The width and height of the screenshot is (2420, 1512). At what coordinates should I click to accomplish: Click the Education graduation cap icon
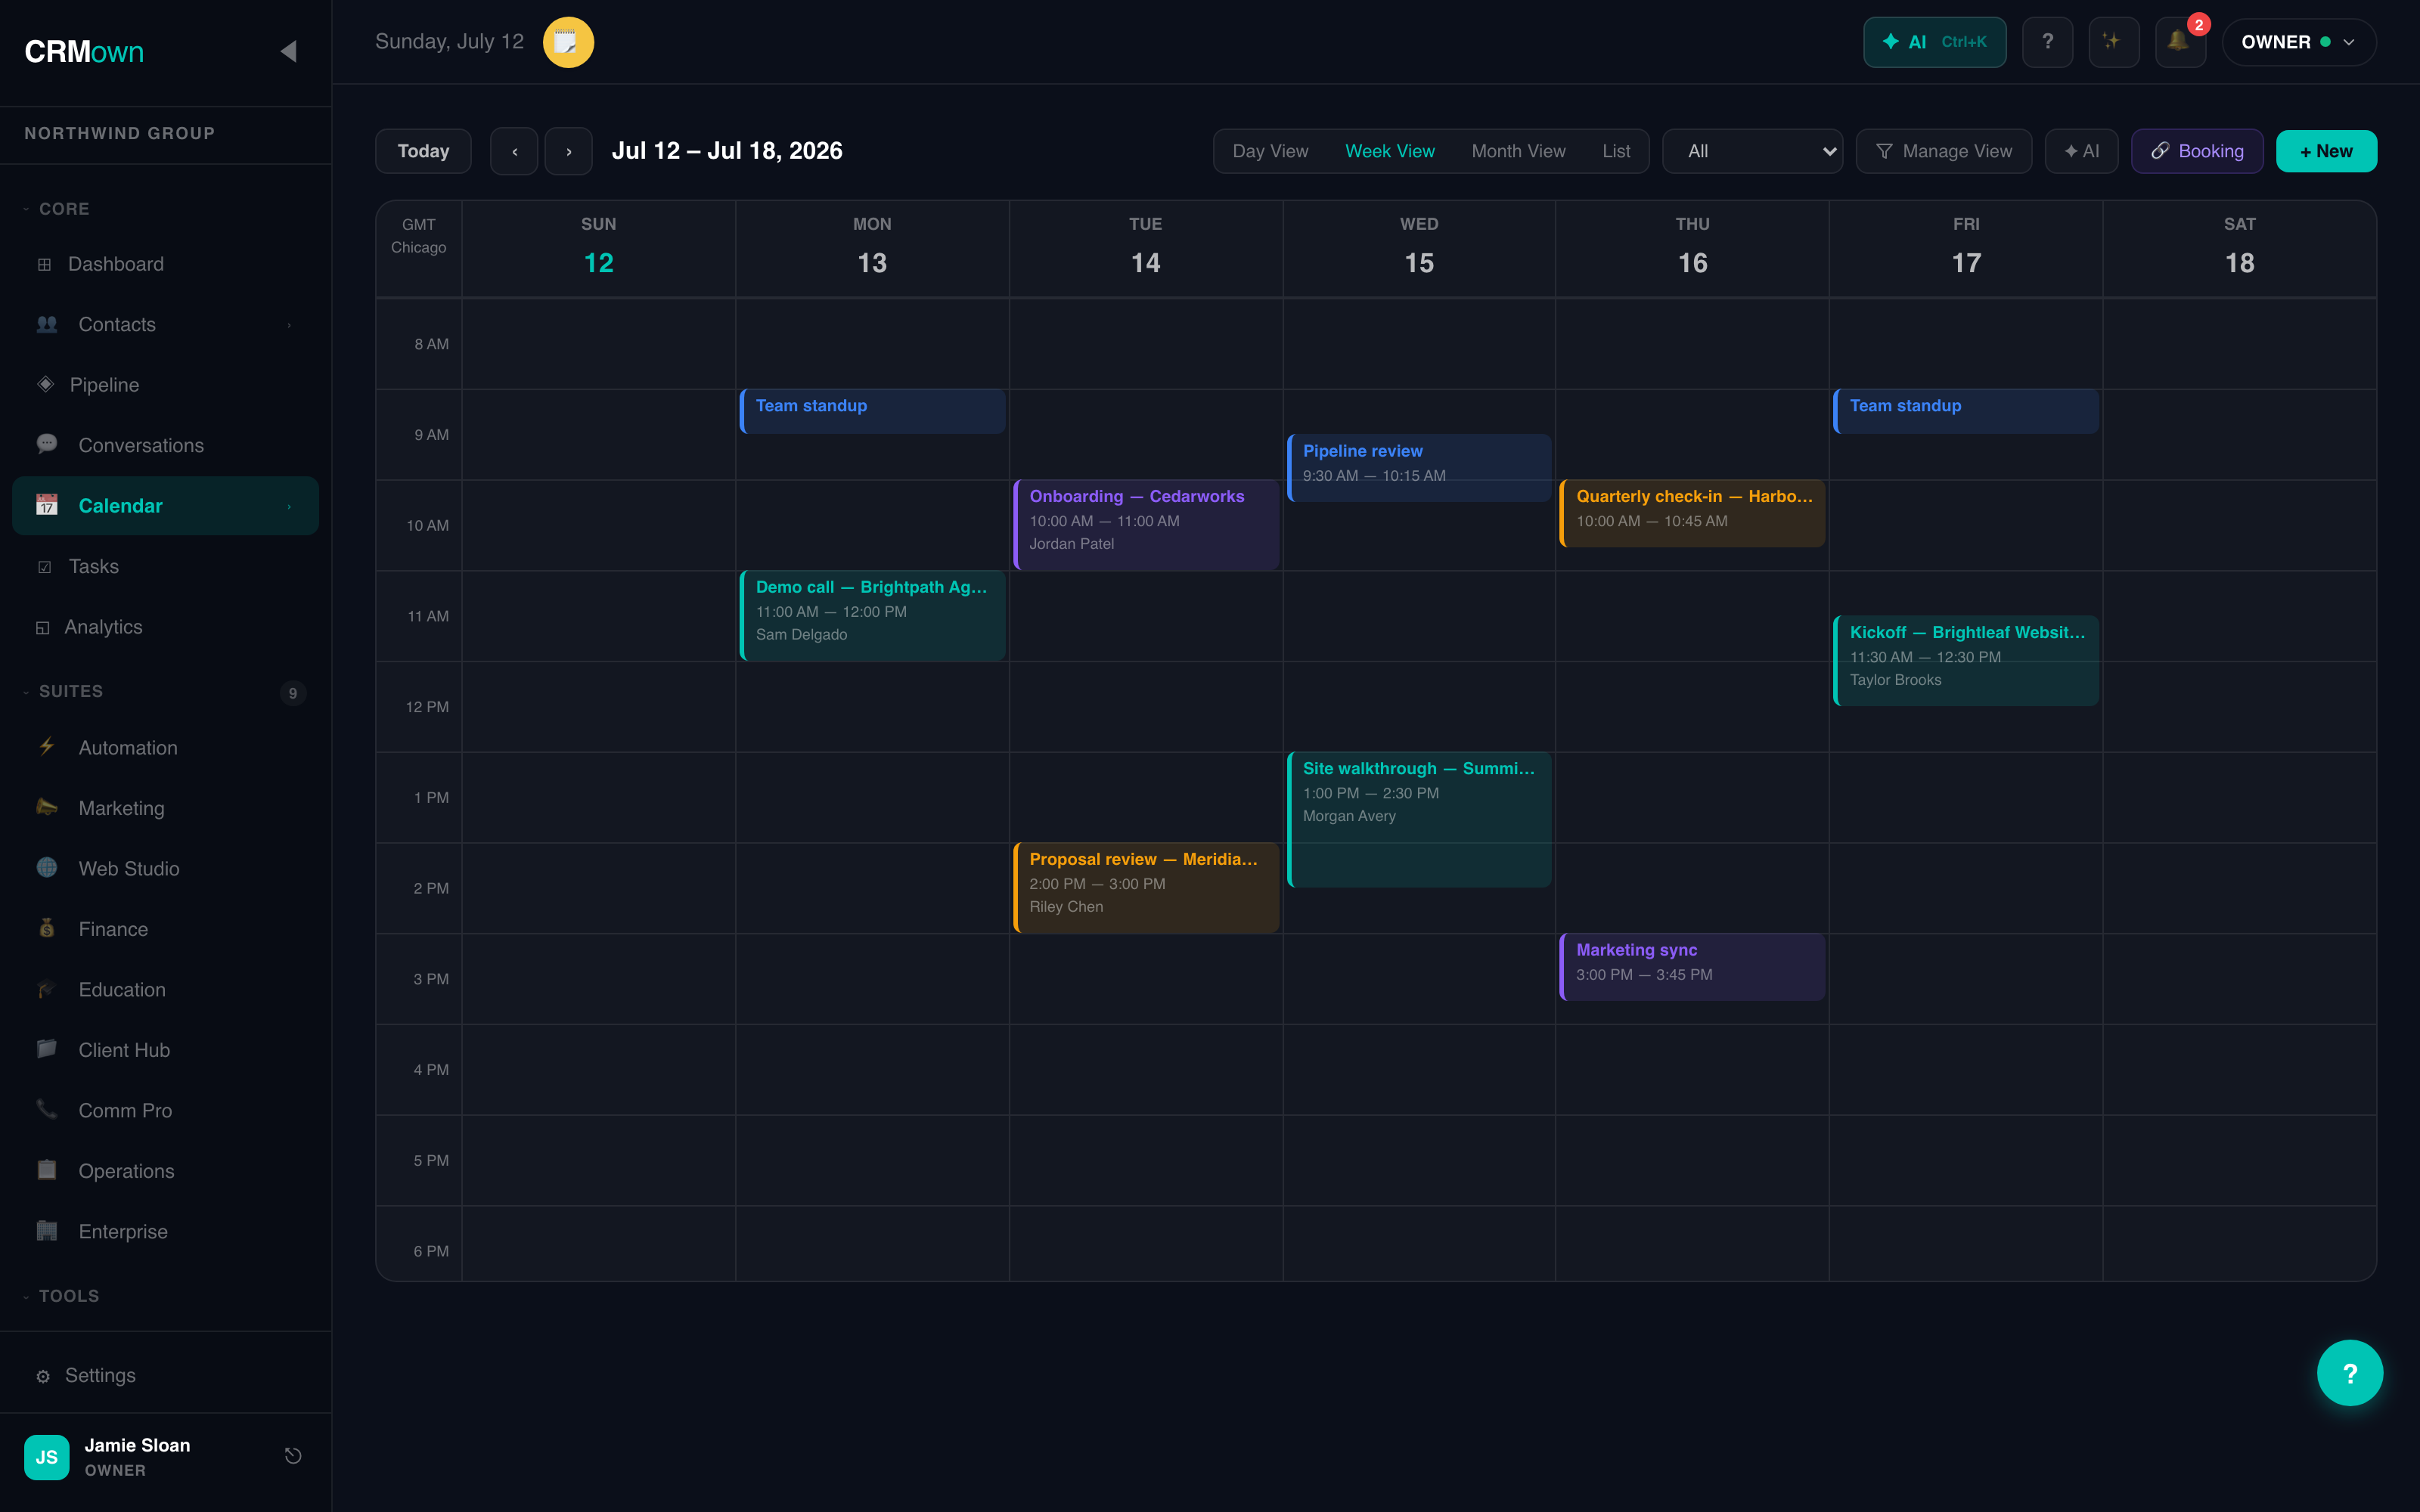pyautogui.click(x=47, y=989)
